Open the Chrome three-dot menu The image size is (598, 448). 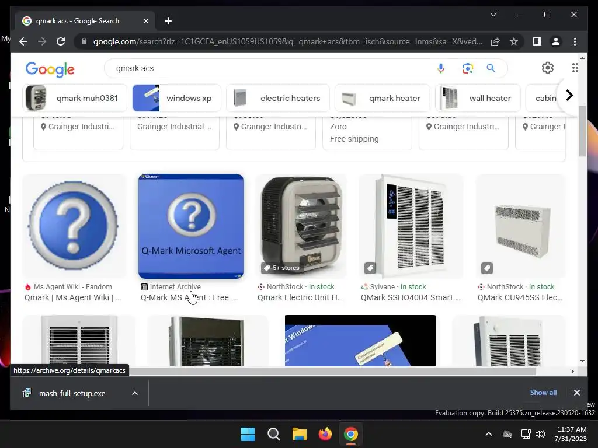pos(575,41)
